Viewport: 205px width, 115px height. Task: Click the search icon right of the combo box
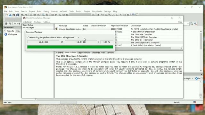coord(192,24)
